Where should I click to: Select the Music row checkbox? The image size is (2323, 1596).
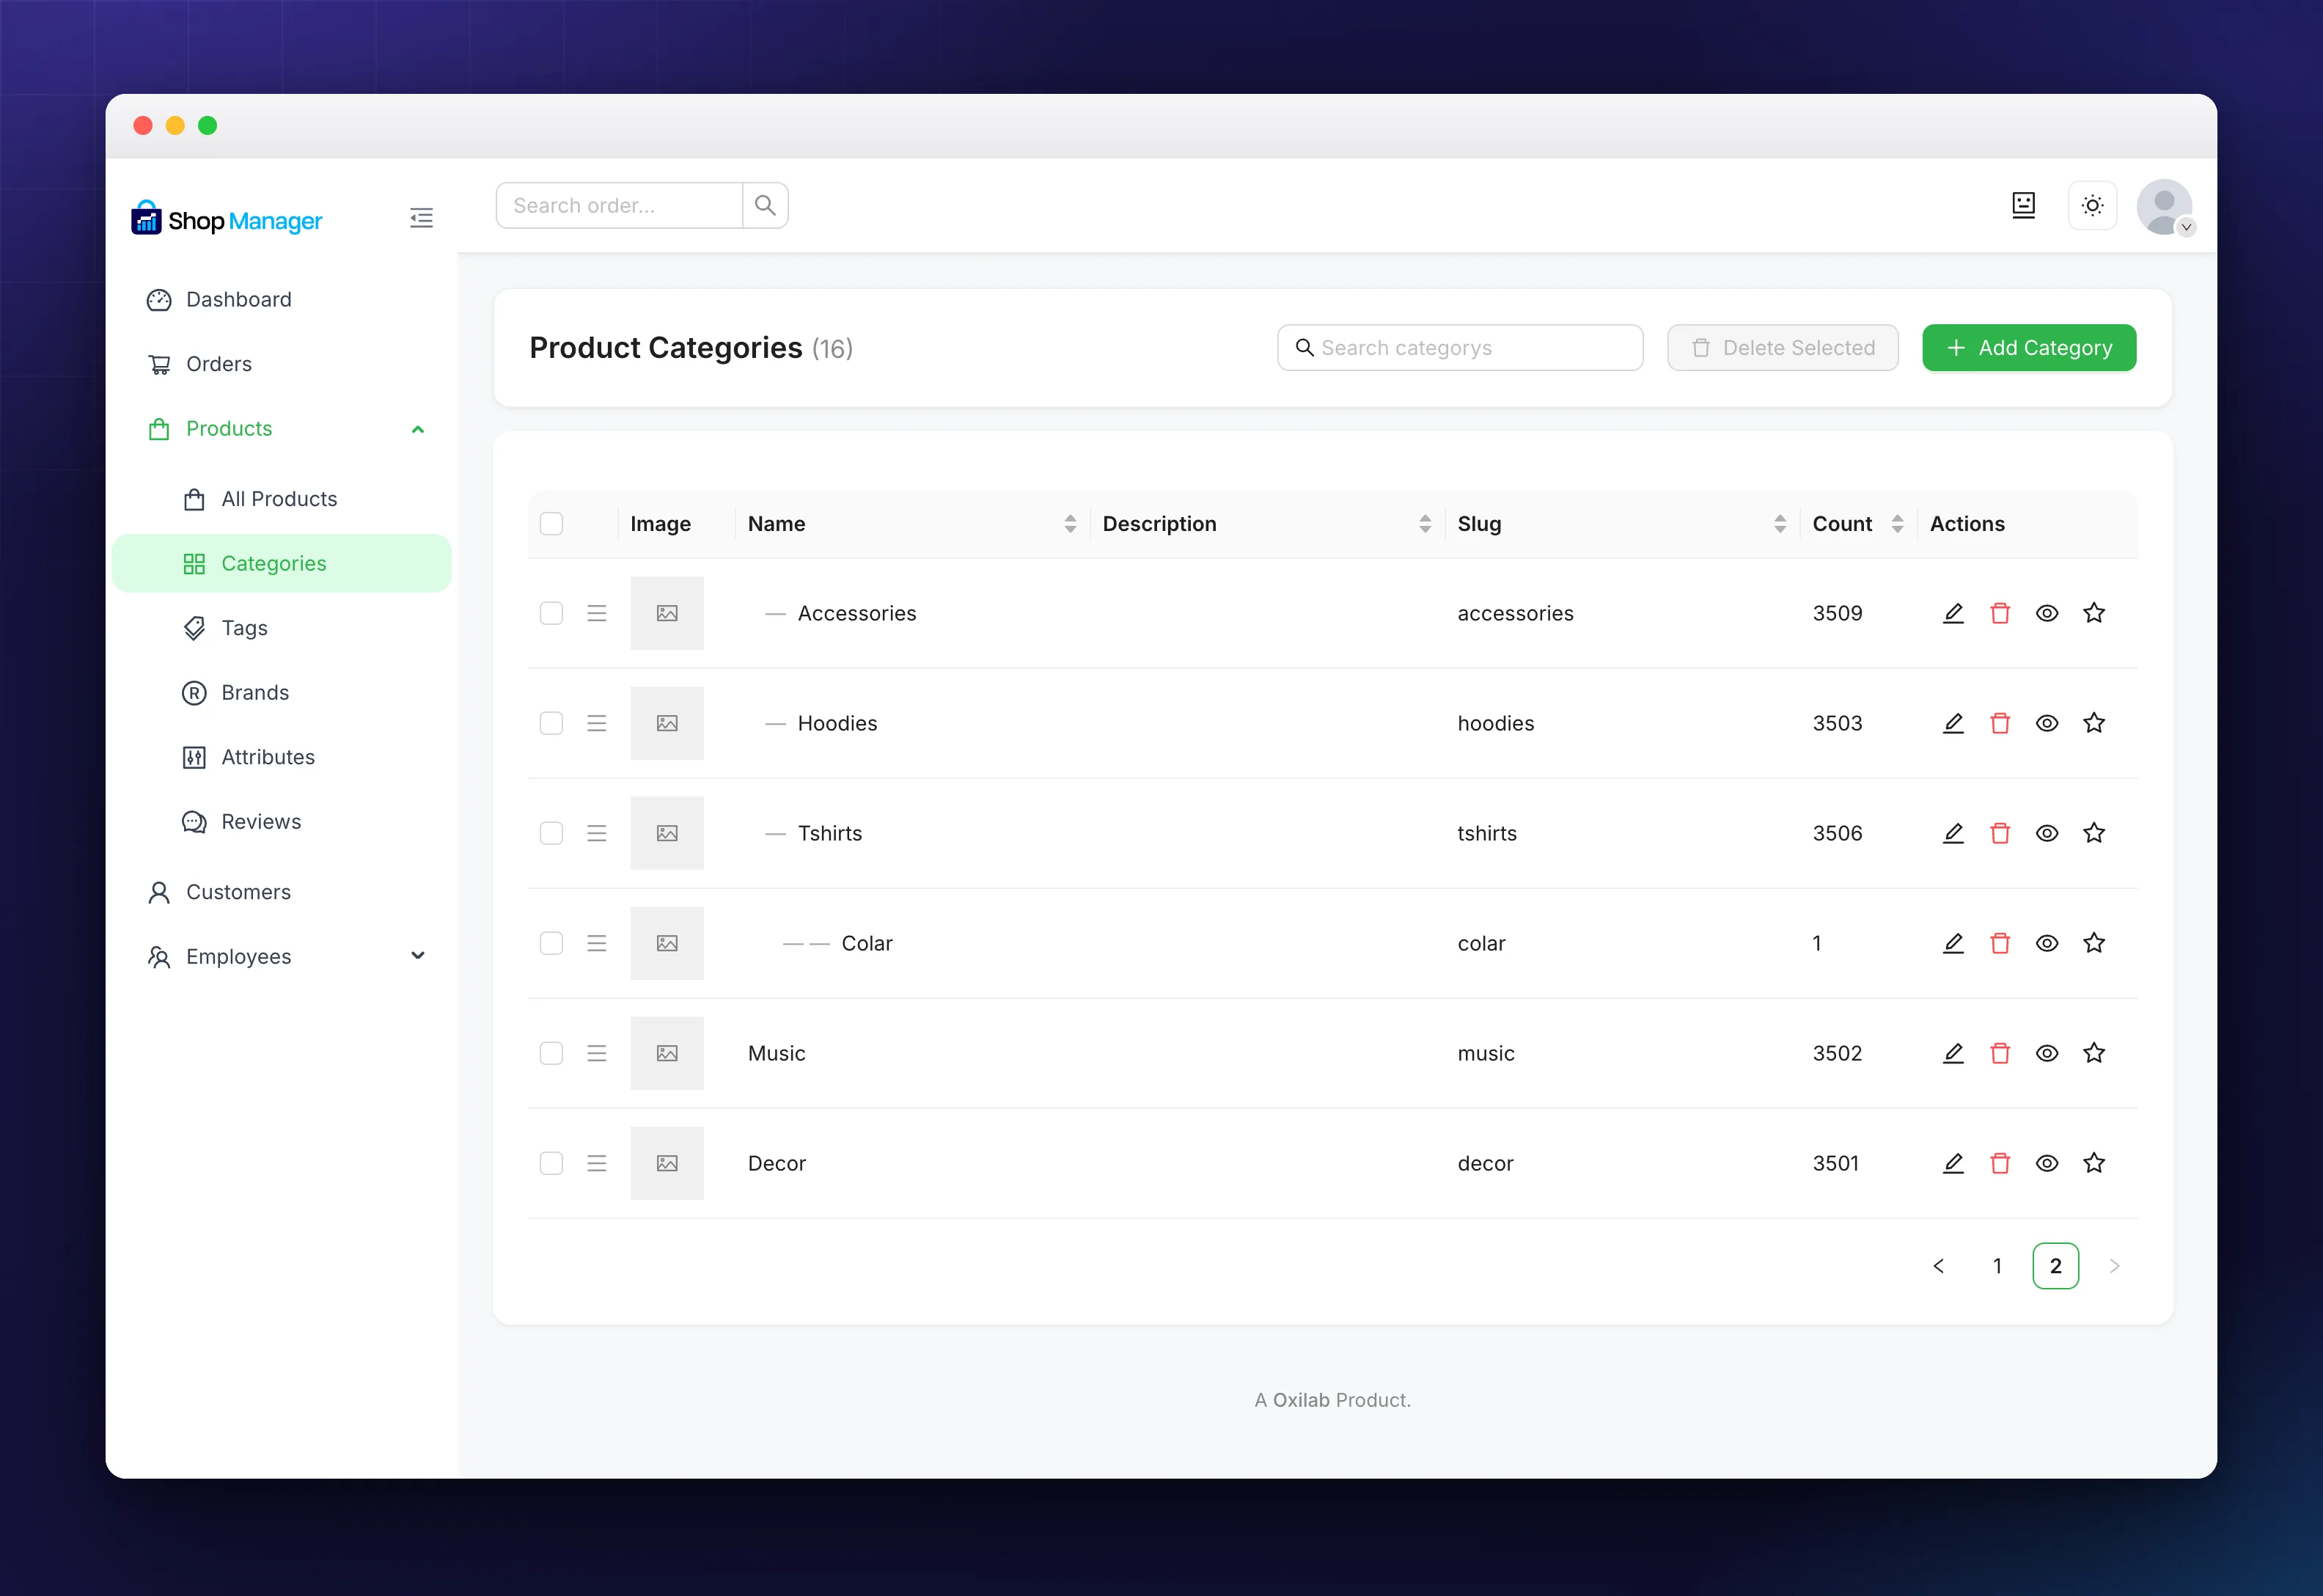tap(551, 1053)
